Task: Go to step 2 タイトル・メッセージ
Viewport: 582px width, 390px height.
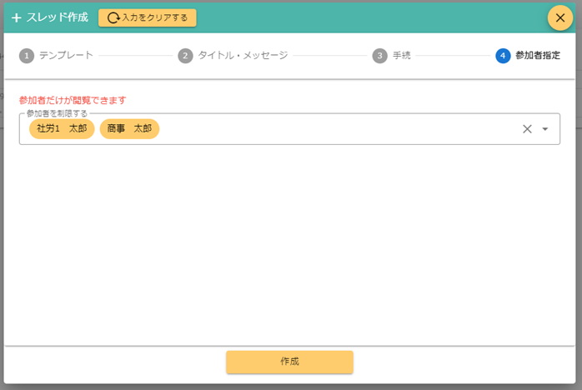Action: click(233, 56)
